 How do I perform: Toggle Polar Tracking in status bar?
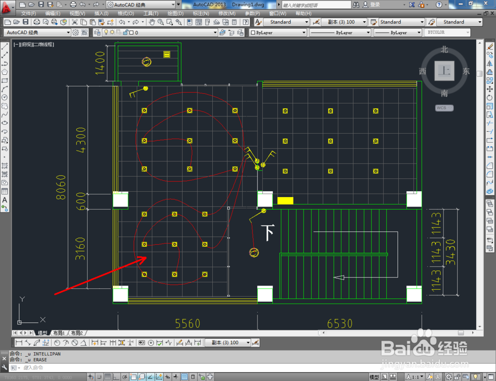pyautogui.click(x=125, y=377)
